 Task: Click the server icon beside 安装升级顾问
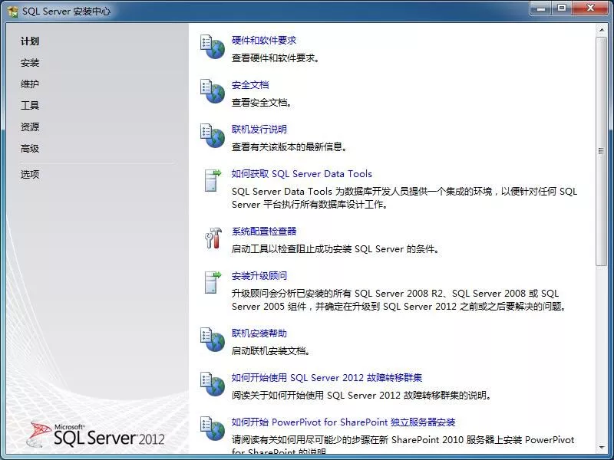tap(213, 282)
